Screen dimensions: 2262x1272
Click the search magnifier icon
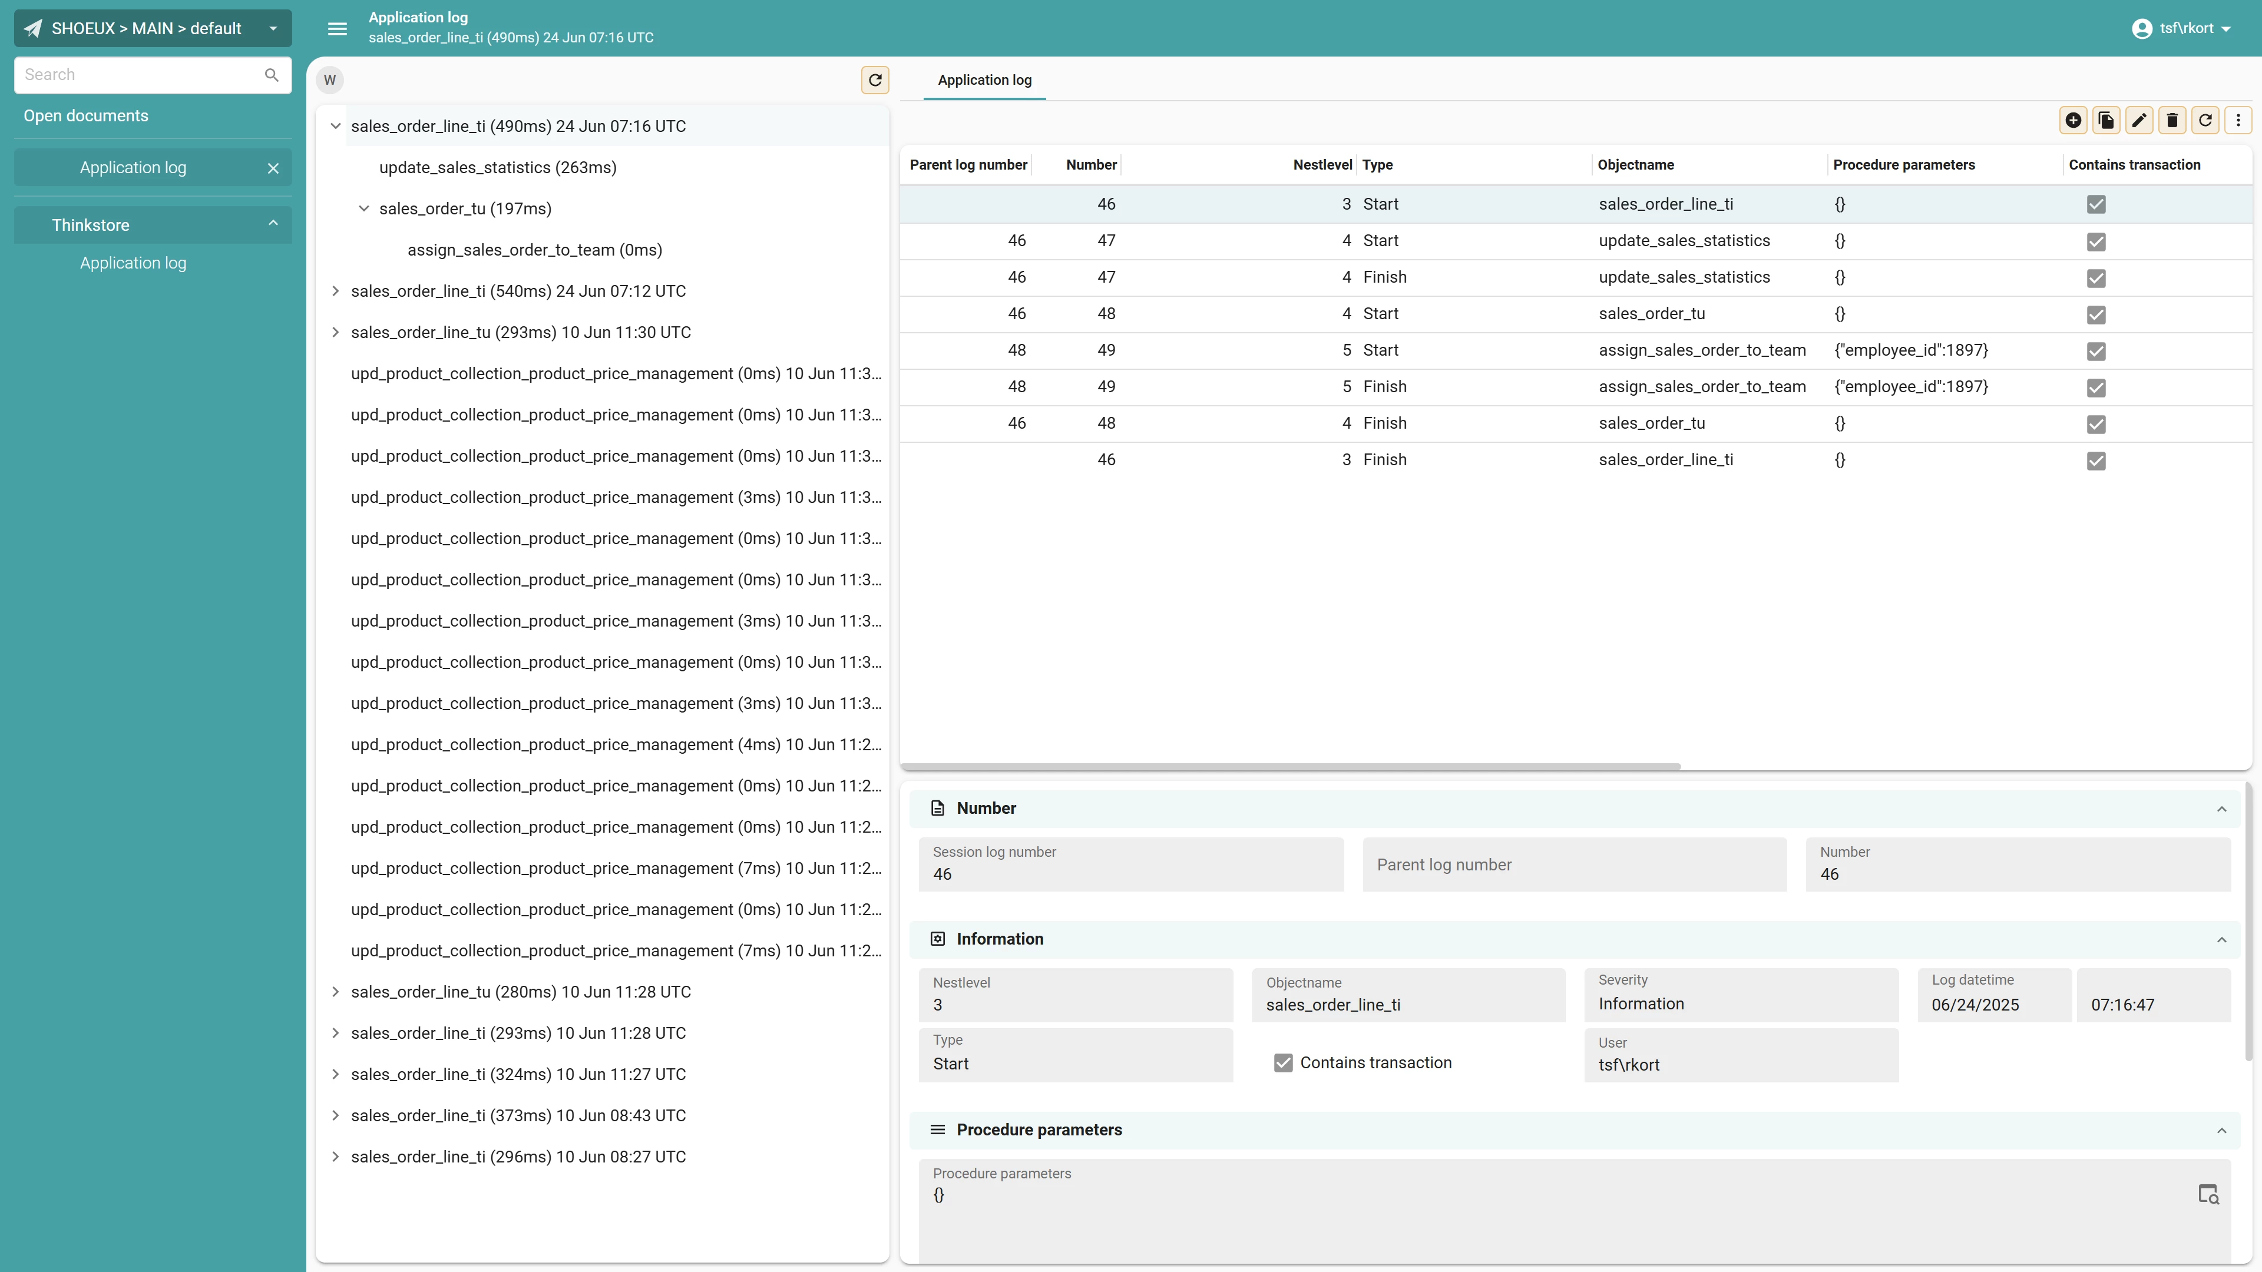click(272, 75)
